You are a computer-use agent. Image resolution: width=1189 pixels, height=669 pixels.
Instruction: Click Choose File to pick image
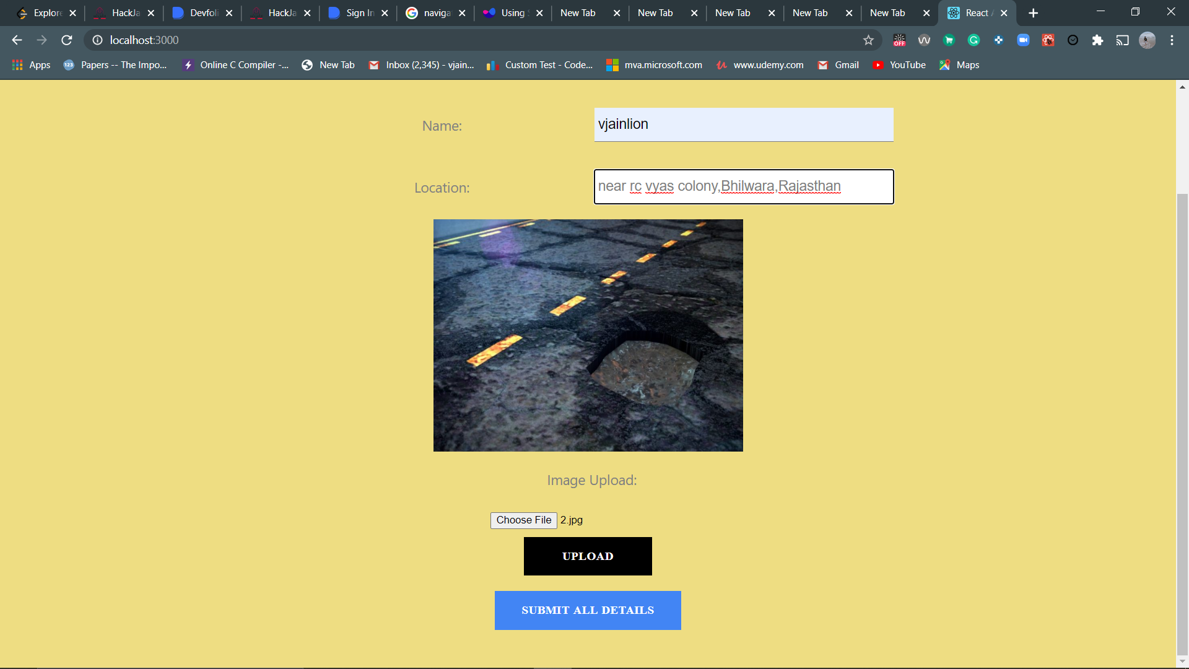coord(523,520)
